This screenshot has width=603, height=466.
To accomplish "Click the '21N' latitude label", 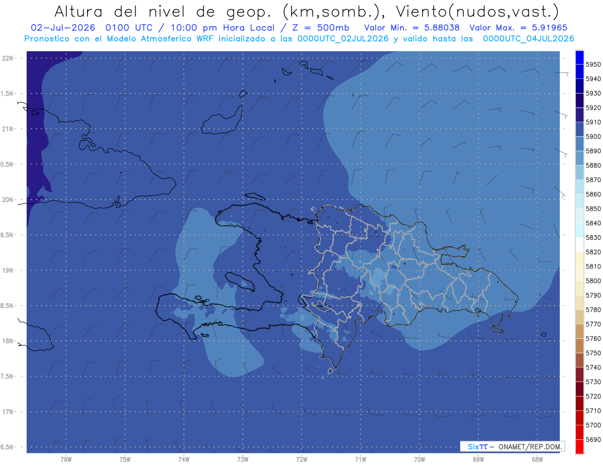I will tap(9, 129).
